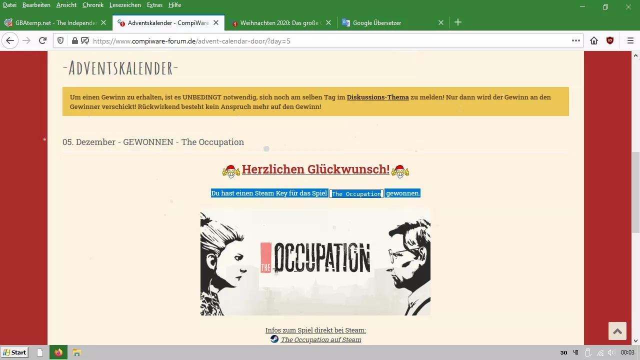640x360 pixels.
Task: Open the Datei menu
Action: click(9, 5)
